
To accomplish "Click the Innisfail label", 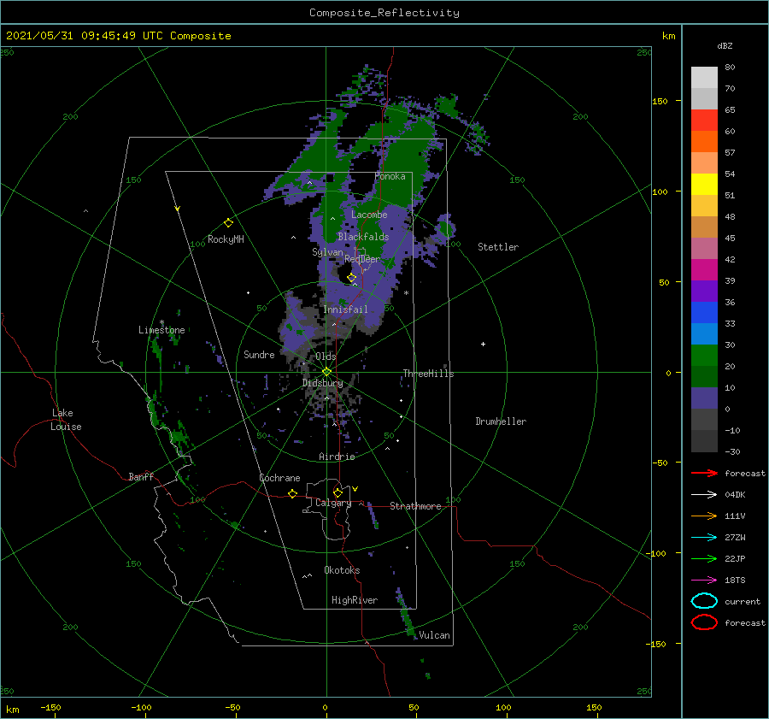I will pos(345,309).
